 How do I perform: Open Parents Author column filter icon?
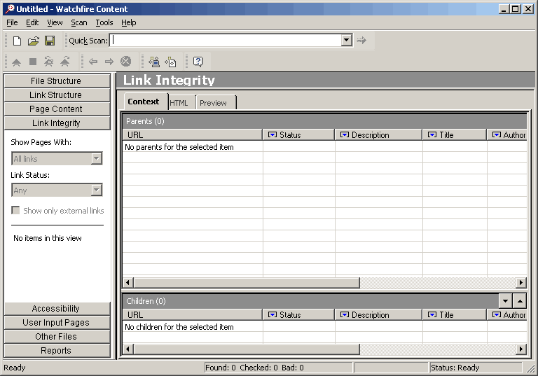click(x=496, y=135)
